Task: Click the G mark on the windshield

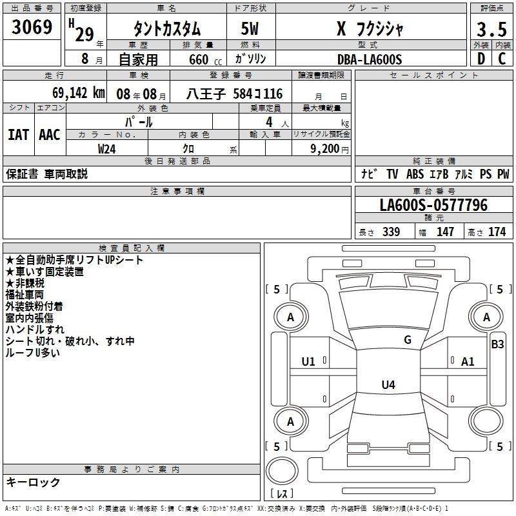Action: (407, 340)
